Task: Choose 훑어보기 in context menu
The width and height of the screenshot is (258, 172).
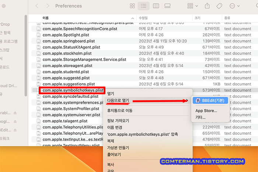Action: coord(114,155)
